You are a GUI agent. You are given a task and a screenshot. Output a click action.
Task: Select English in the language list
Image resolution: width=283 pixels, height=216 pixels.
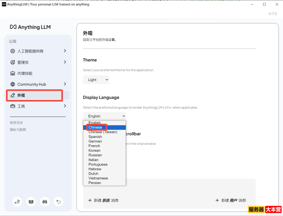(x=105, y=123)
